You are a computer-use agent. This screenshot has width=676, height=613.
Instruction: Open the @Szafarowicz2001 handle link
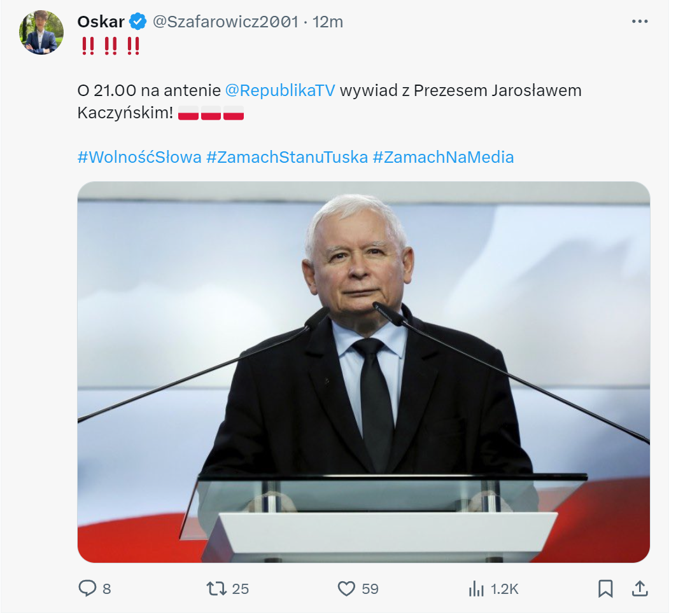click(225, 22)
